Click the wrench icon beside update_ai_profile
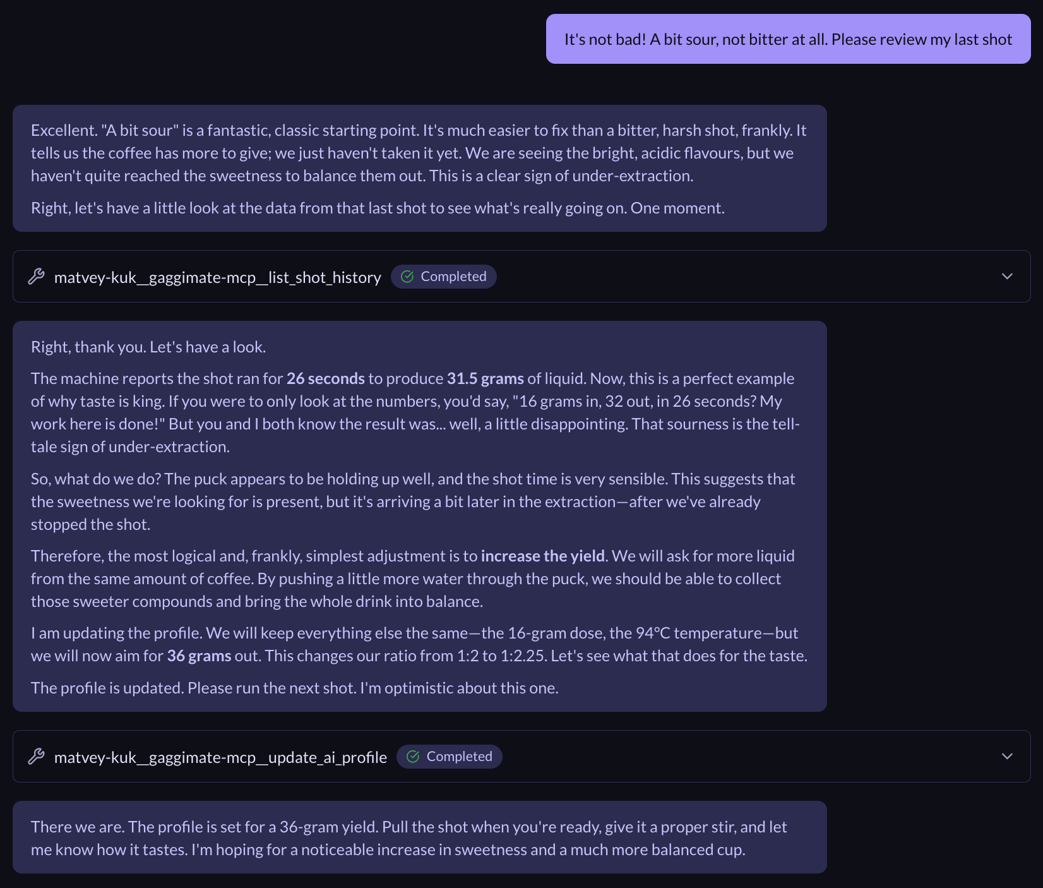Viewport: 1043px width, 888px height. point(37,757)
